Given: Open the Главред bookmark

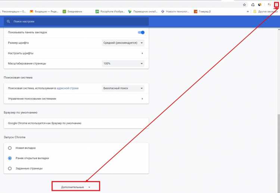Looking at the screenshot, I should [202, 12].
